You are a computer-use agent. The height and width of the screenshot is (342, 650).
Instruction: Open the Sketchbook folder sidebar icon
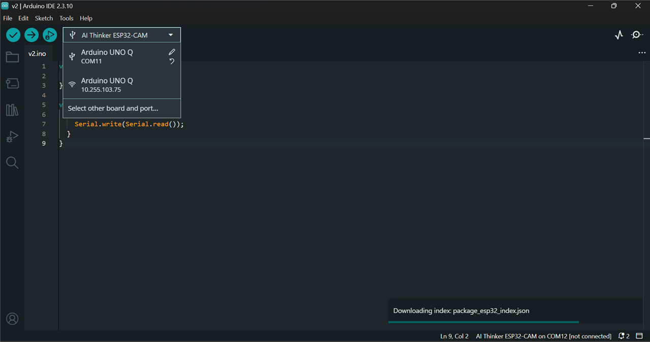[x=12, y=57]
